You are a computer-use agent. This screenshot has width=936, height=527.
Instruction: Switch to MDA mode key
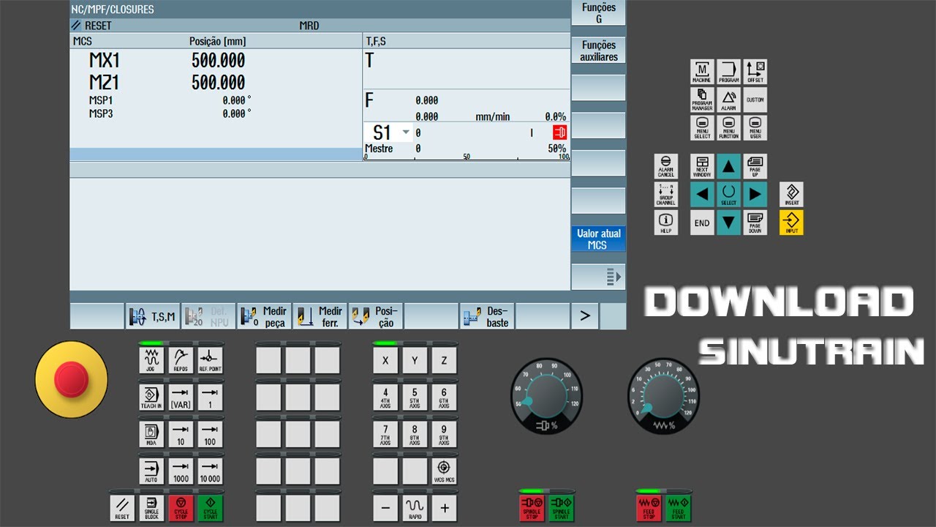point(151,434)
